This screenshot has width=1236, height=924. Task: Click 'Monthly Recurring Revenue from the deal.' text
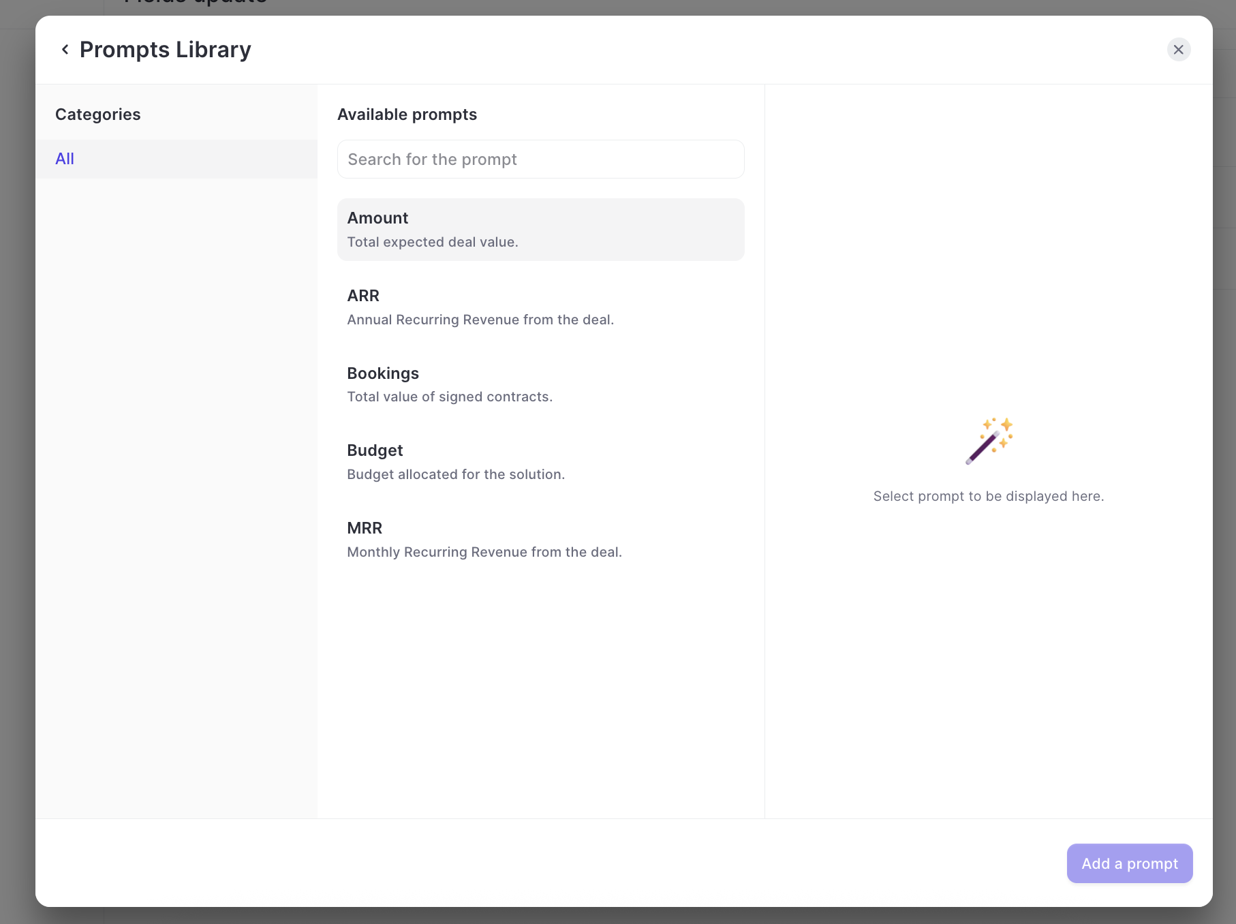point(484,552)
